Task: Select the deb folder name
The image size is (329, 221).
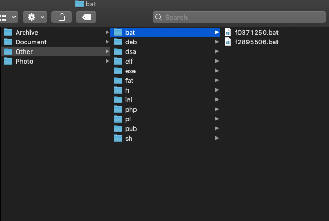Action: point(131,42)
